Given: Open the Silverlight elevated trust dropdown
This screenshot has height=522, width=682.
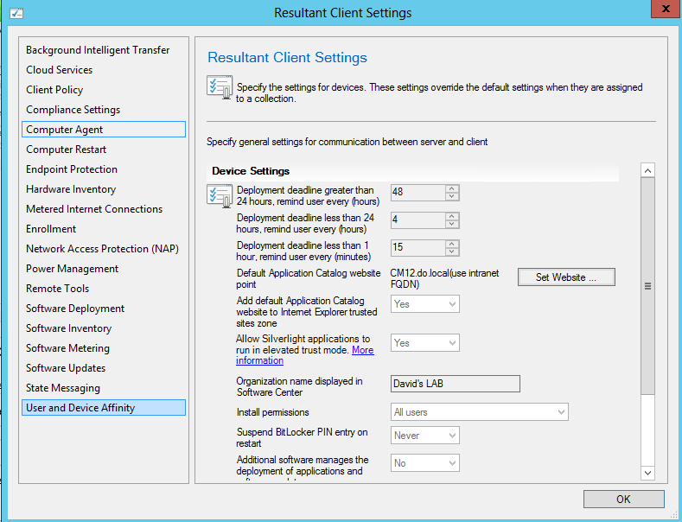Looking at the screenshot, I should tap(425, 343).
